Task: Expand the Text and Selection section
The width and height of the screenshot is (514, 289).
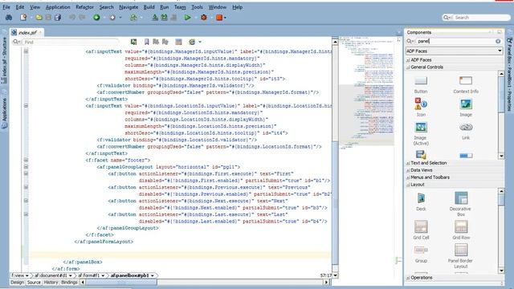Action: click(408, 163)
